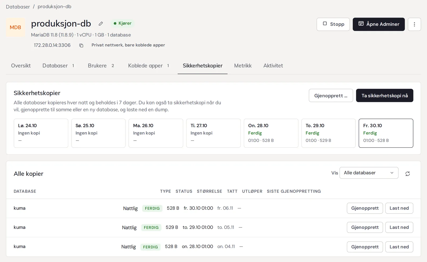The width and height of the screenshot is (427, 262).
Task: Select the Ti. 27.10 day card
Action: [213, 133]
